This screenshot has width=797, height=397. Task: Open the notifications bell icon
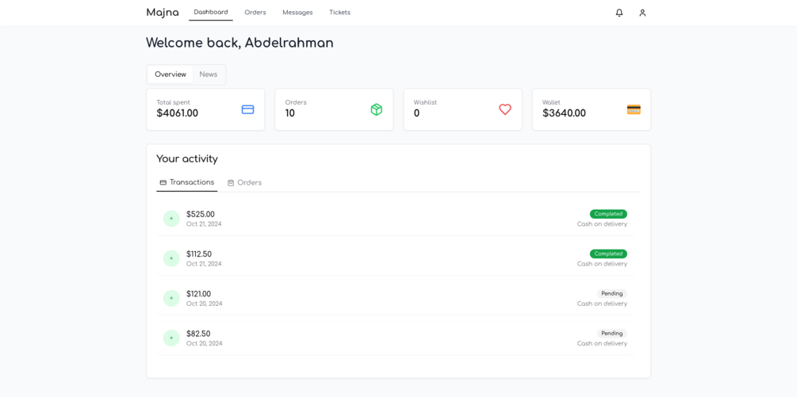619,13
